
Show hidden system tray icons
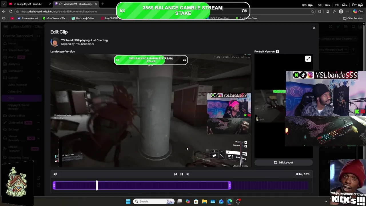(x=326, y=201)
